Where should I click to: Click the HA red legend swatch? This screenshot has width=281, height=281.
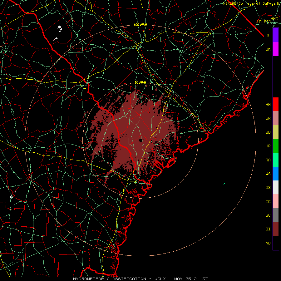tap(276, 104)
